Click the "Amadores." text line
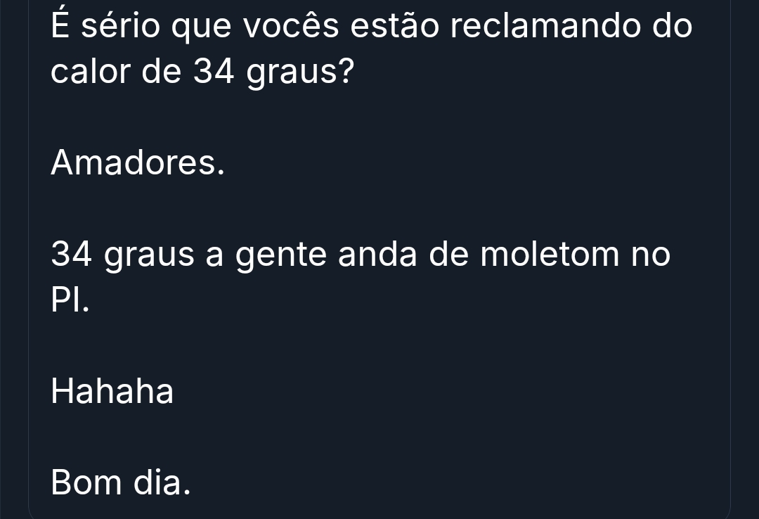Image resolution: width=759 pixels, height=519 pixels. (138, 163)
